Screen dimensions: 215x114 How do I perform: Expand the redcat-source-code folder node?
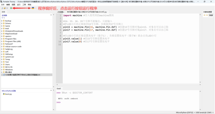(x=2, y=46)
